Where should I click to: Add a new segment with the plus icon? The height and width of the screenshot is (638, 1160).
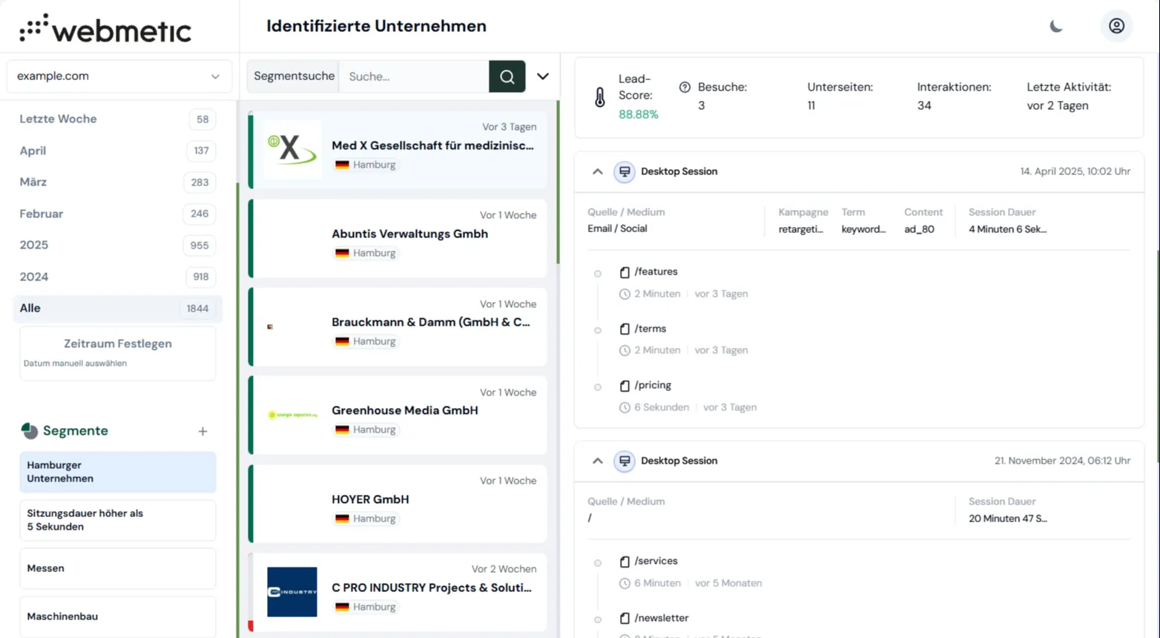(202, 431)
